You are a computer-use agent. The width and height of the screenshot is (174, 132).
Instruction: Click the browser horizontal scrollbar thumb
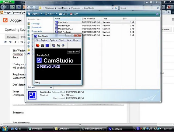click(80, 125)
